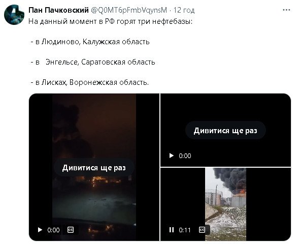299x246 pixels.
Task: Play the top-right black video
Action: (172, 156)
